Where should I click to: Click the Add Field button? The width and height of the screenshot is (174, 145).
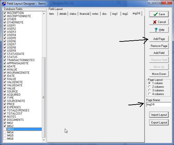[x=159, y=53]
